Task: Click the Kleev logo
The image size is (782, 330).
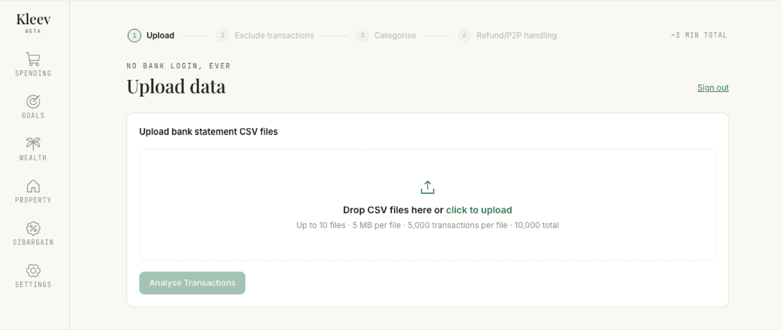Action: (x=33, y=19)
